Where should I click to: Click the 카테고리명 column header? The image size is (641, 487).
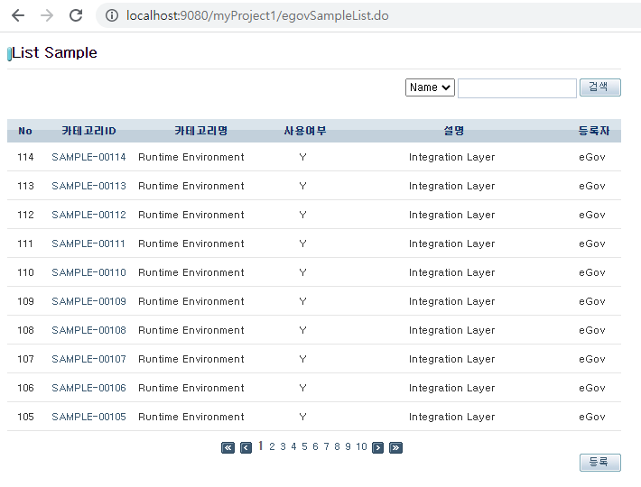click(200, 131)
